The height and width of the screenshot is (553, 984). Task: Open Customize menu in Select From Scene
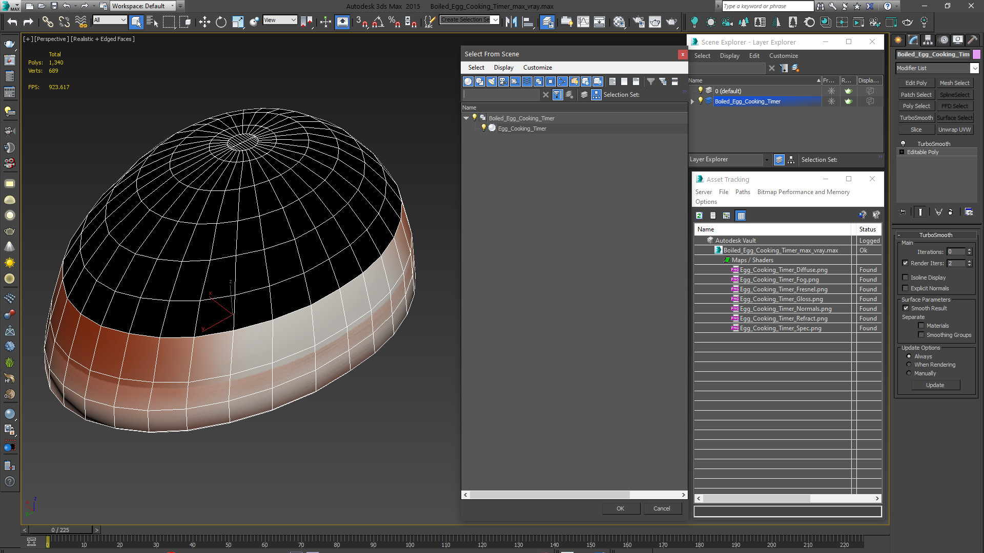point(537,68)
